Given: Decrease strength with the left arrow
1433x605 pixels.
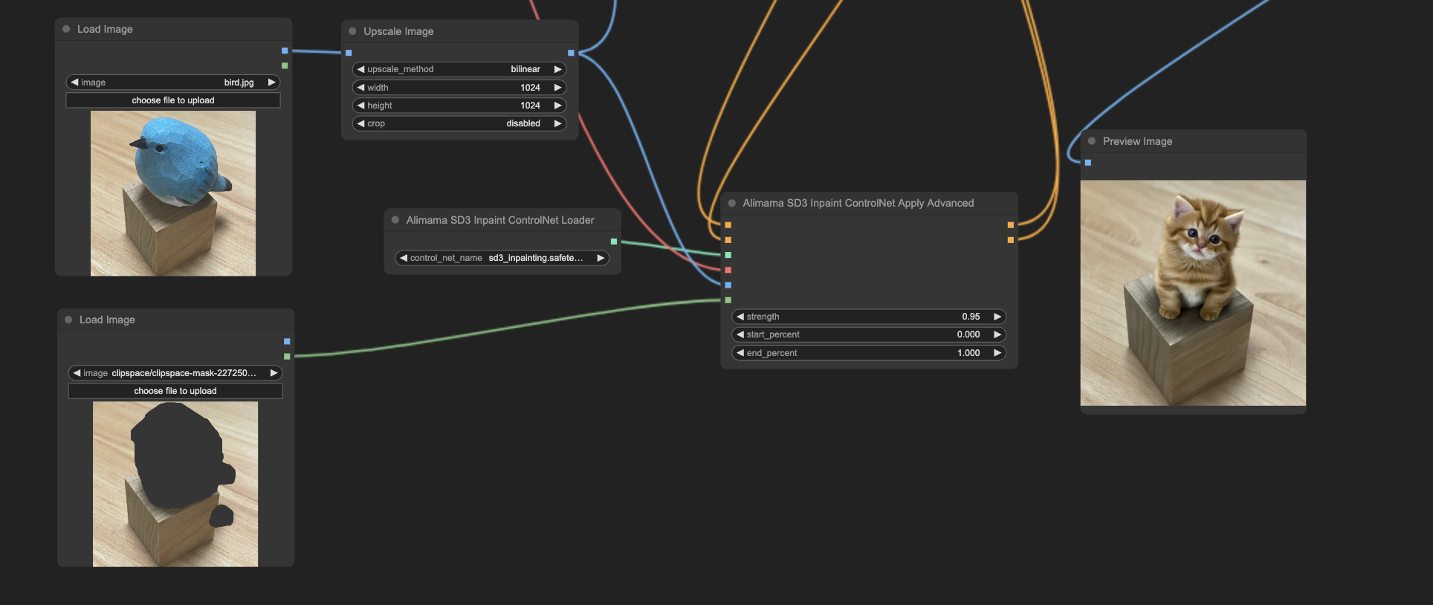Looking at the screenshot, I should [740, 317].
